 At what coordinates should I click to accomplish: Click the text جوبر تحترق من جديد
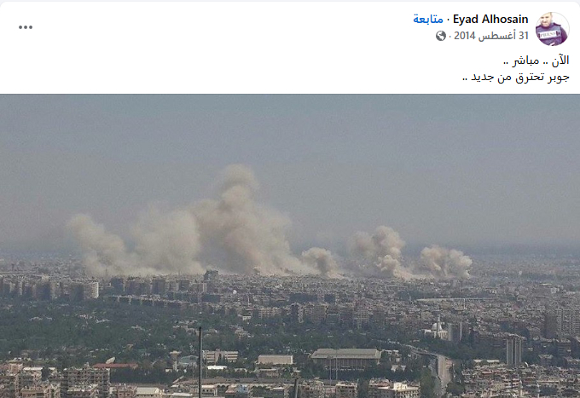[516, 78]
